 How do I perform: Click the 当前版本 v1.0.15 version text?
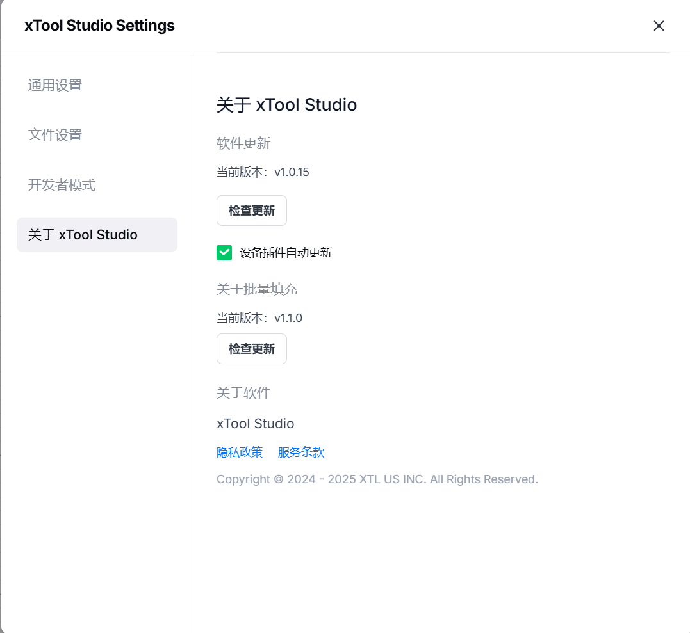(263, 172)
